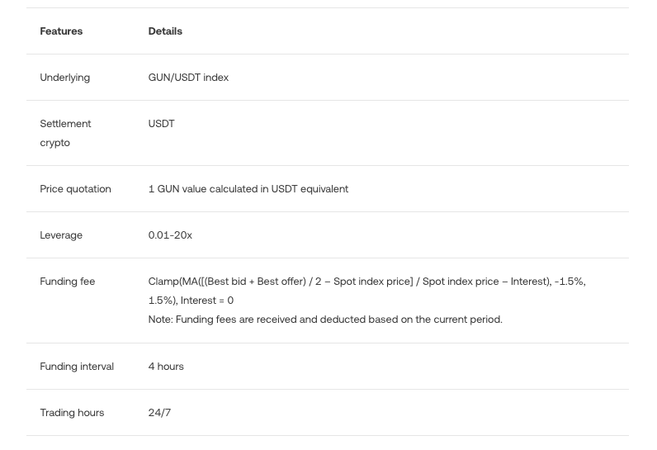Viewport: 657px width, 450px height.
Task: Click the 0.01-20x leverage value
Action: pyautogui.click(x=170, y=235)
